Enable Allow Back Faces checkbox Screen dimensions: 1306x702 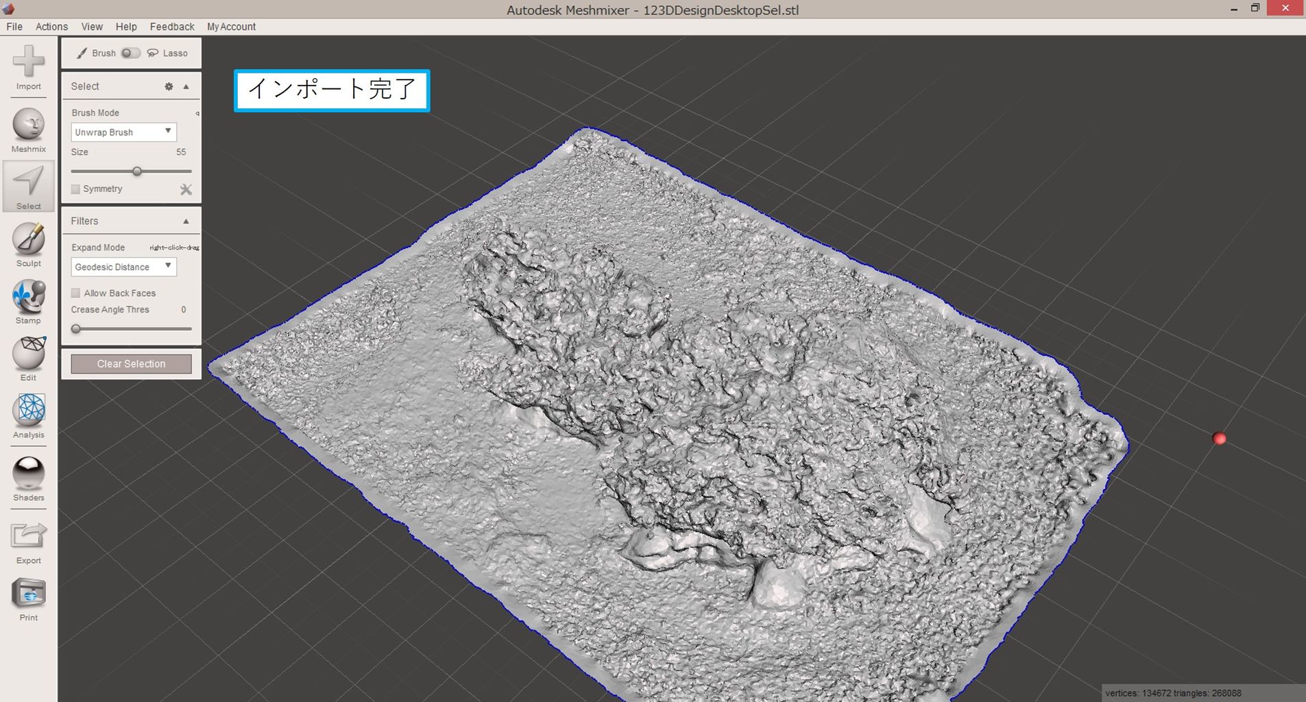tap(76, 293)
